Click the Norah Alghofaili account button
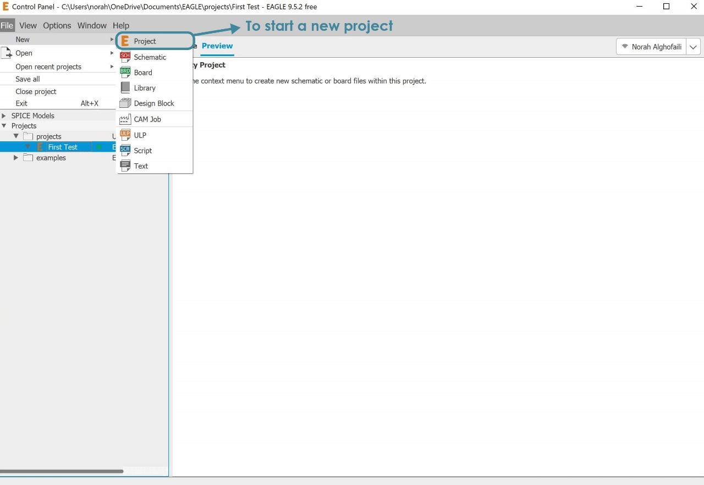Screen dimensions: 704x485 (651, 47)
